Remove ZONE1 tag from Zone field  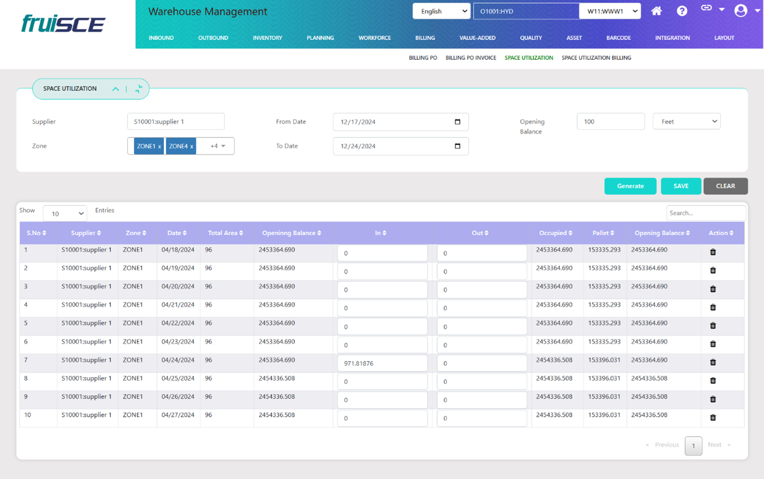coord(160,147)
